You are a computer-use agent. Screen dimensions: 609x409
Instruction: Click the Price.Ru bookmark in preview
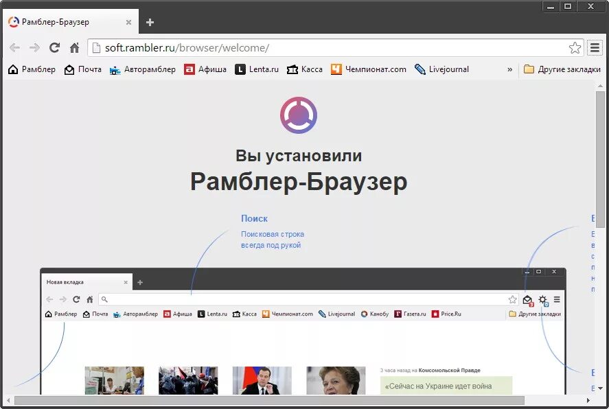pos(447,314)
